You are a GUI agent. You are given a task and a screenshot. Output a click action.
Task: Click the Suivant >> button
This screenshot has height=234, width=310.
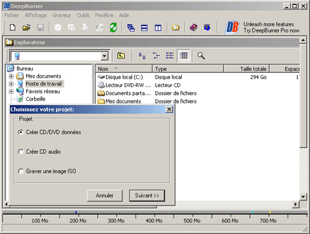tap(147, 196)
